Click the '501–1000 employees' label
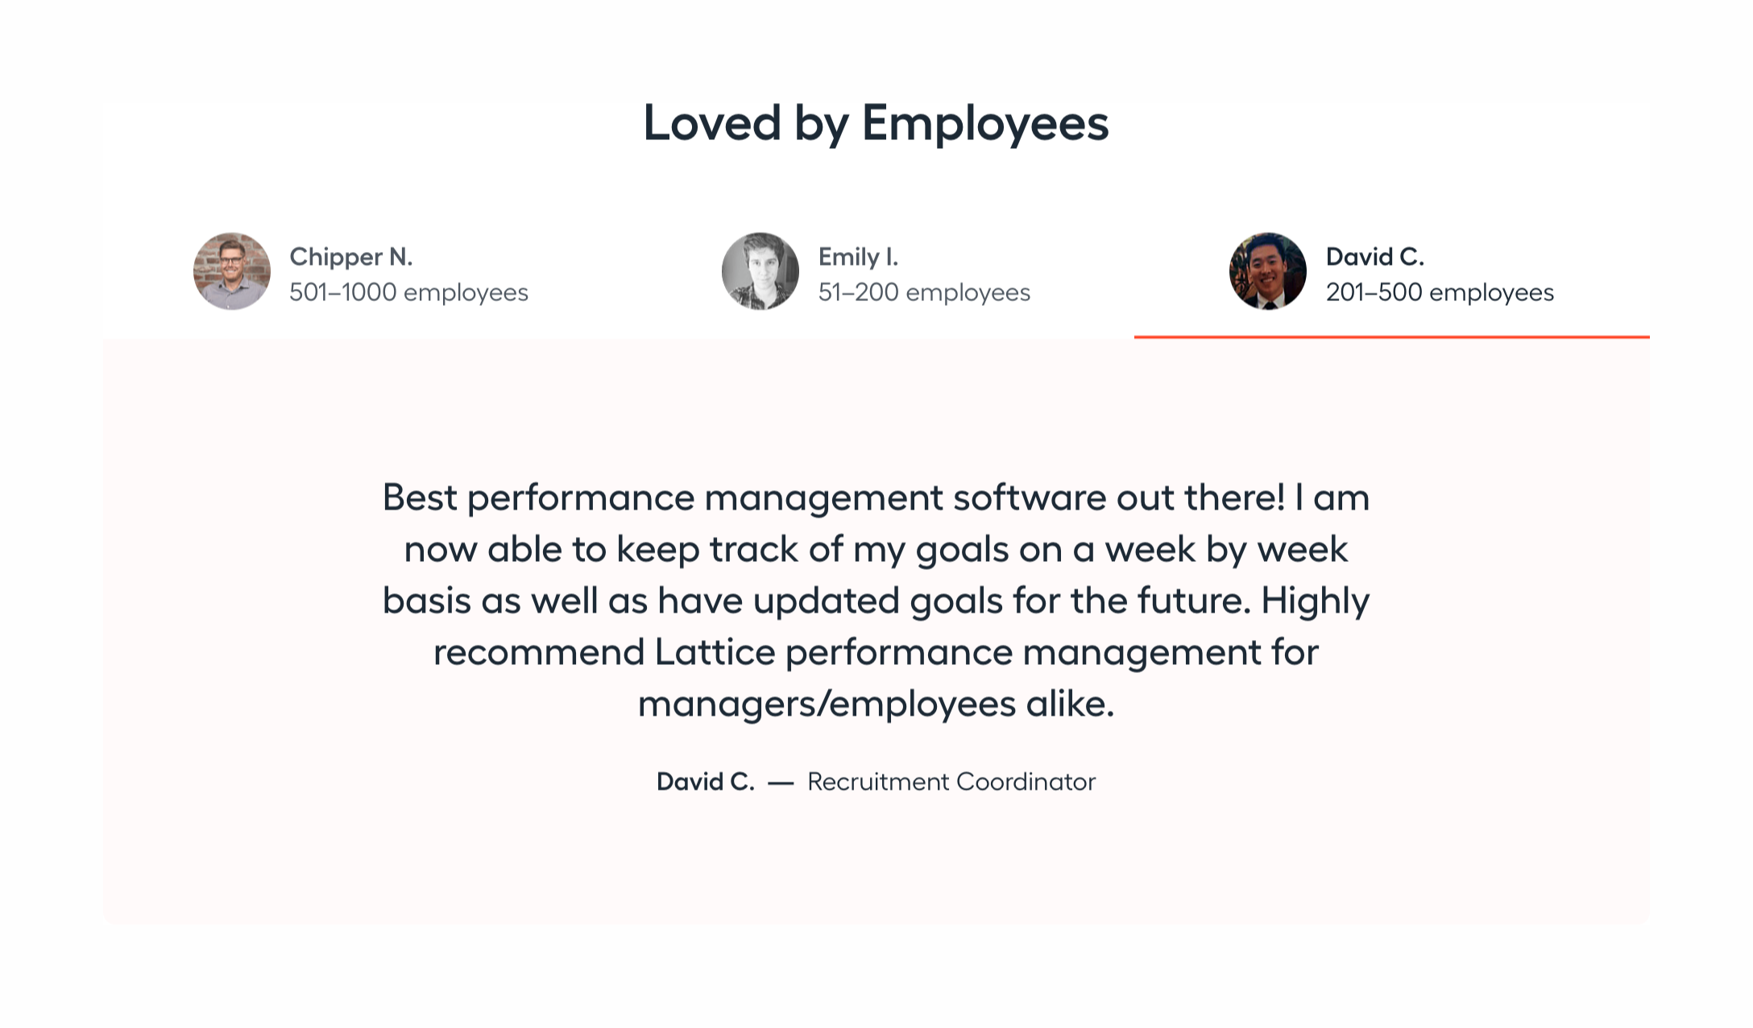The height and width of the screenshot is (1028, 1753). (409, 293)
